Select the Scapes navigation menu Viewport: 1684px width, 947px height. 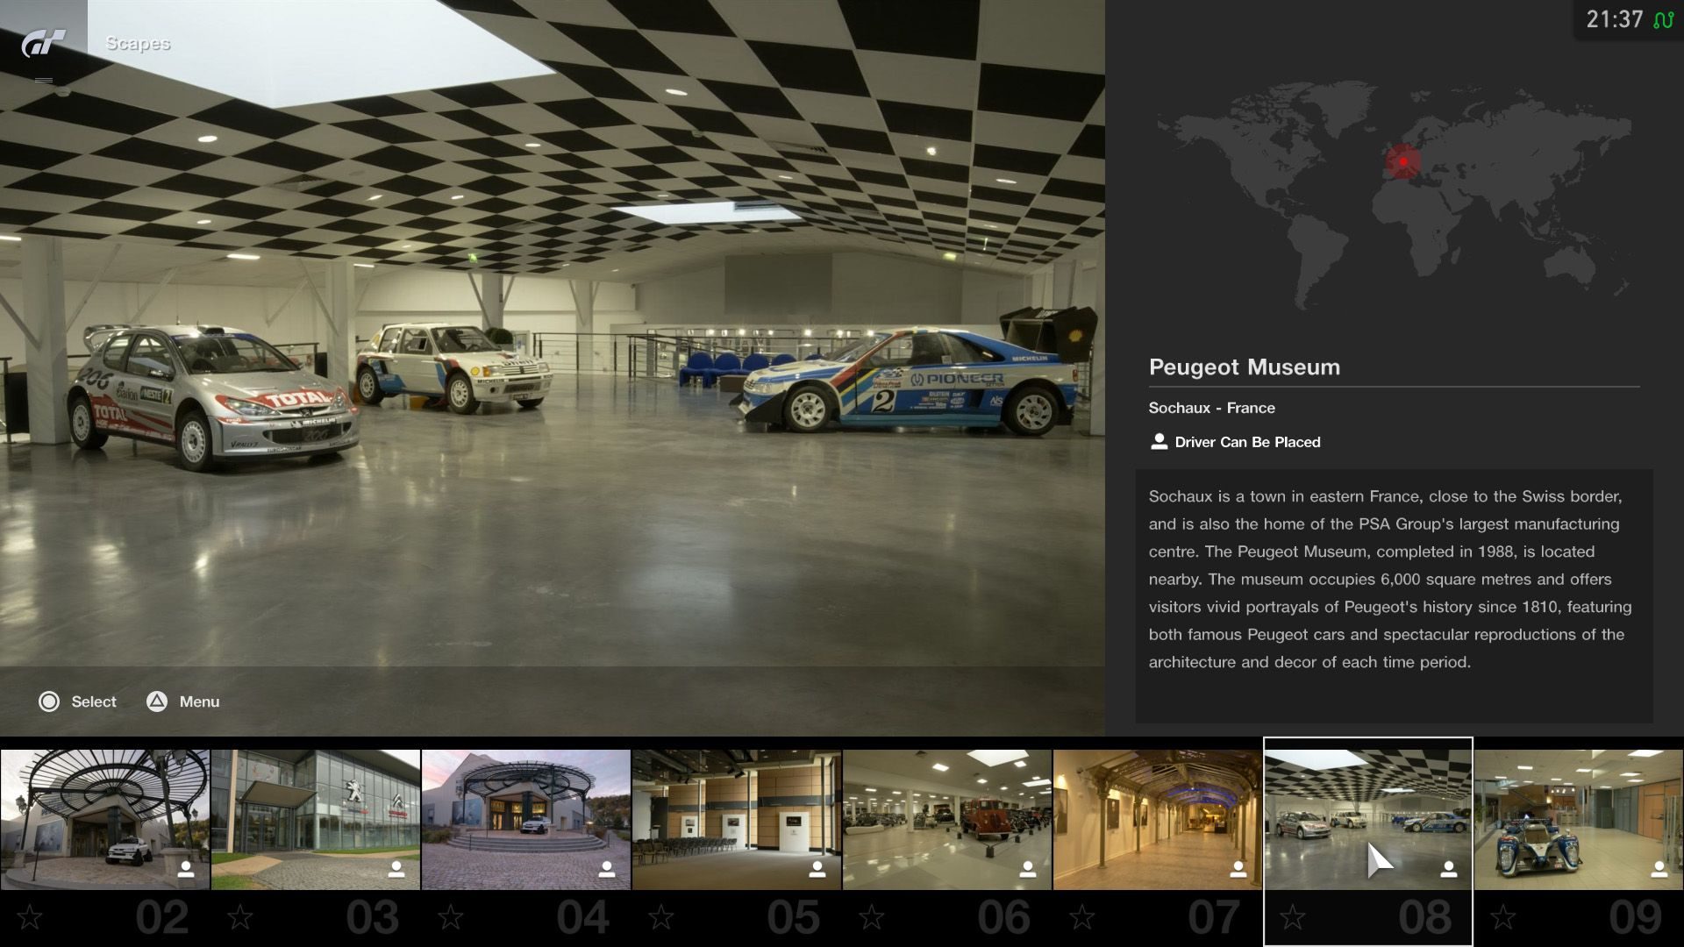(138, 43)
